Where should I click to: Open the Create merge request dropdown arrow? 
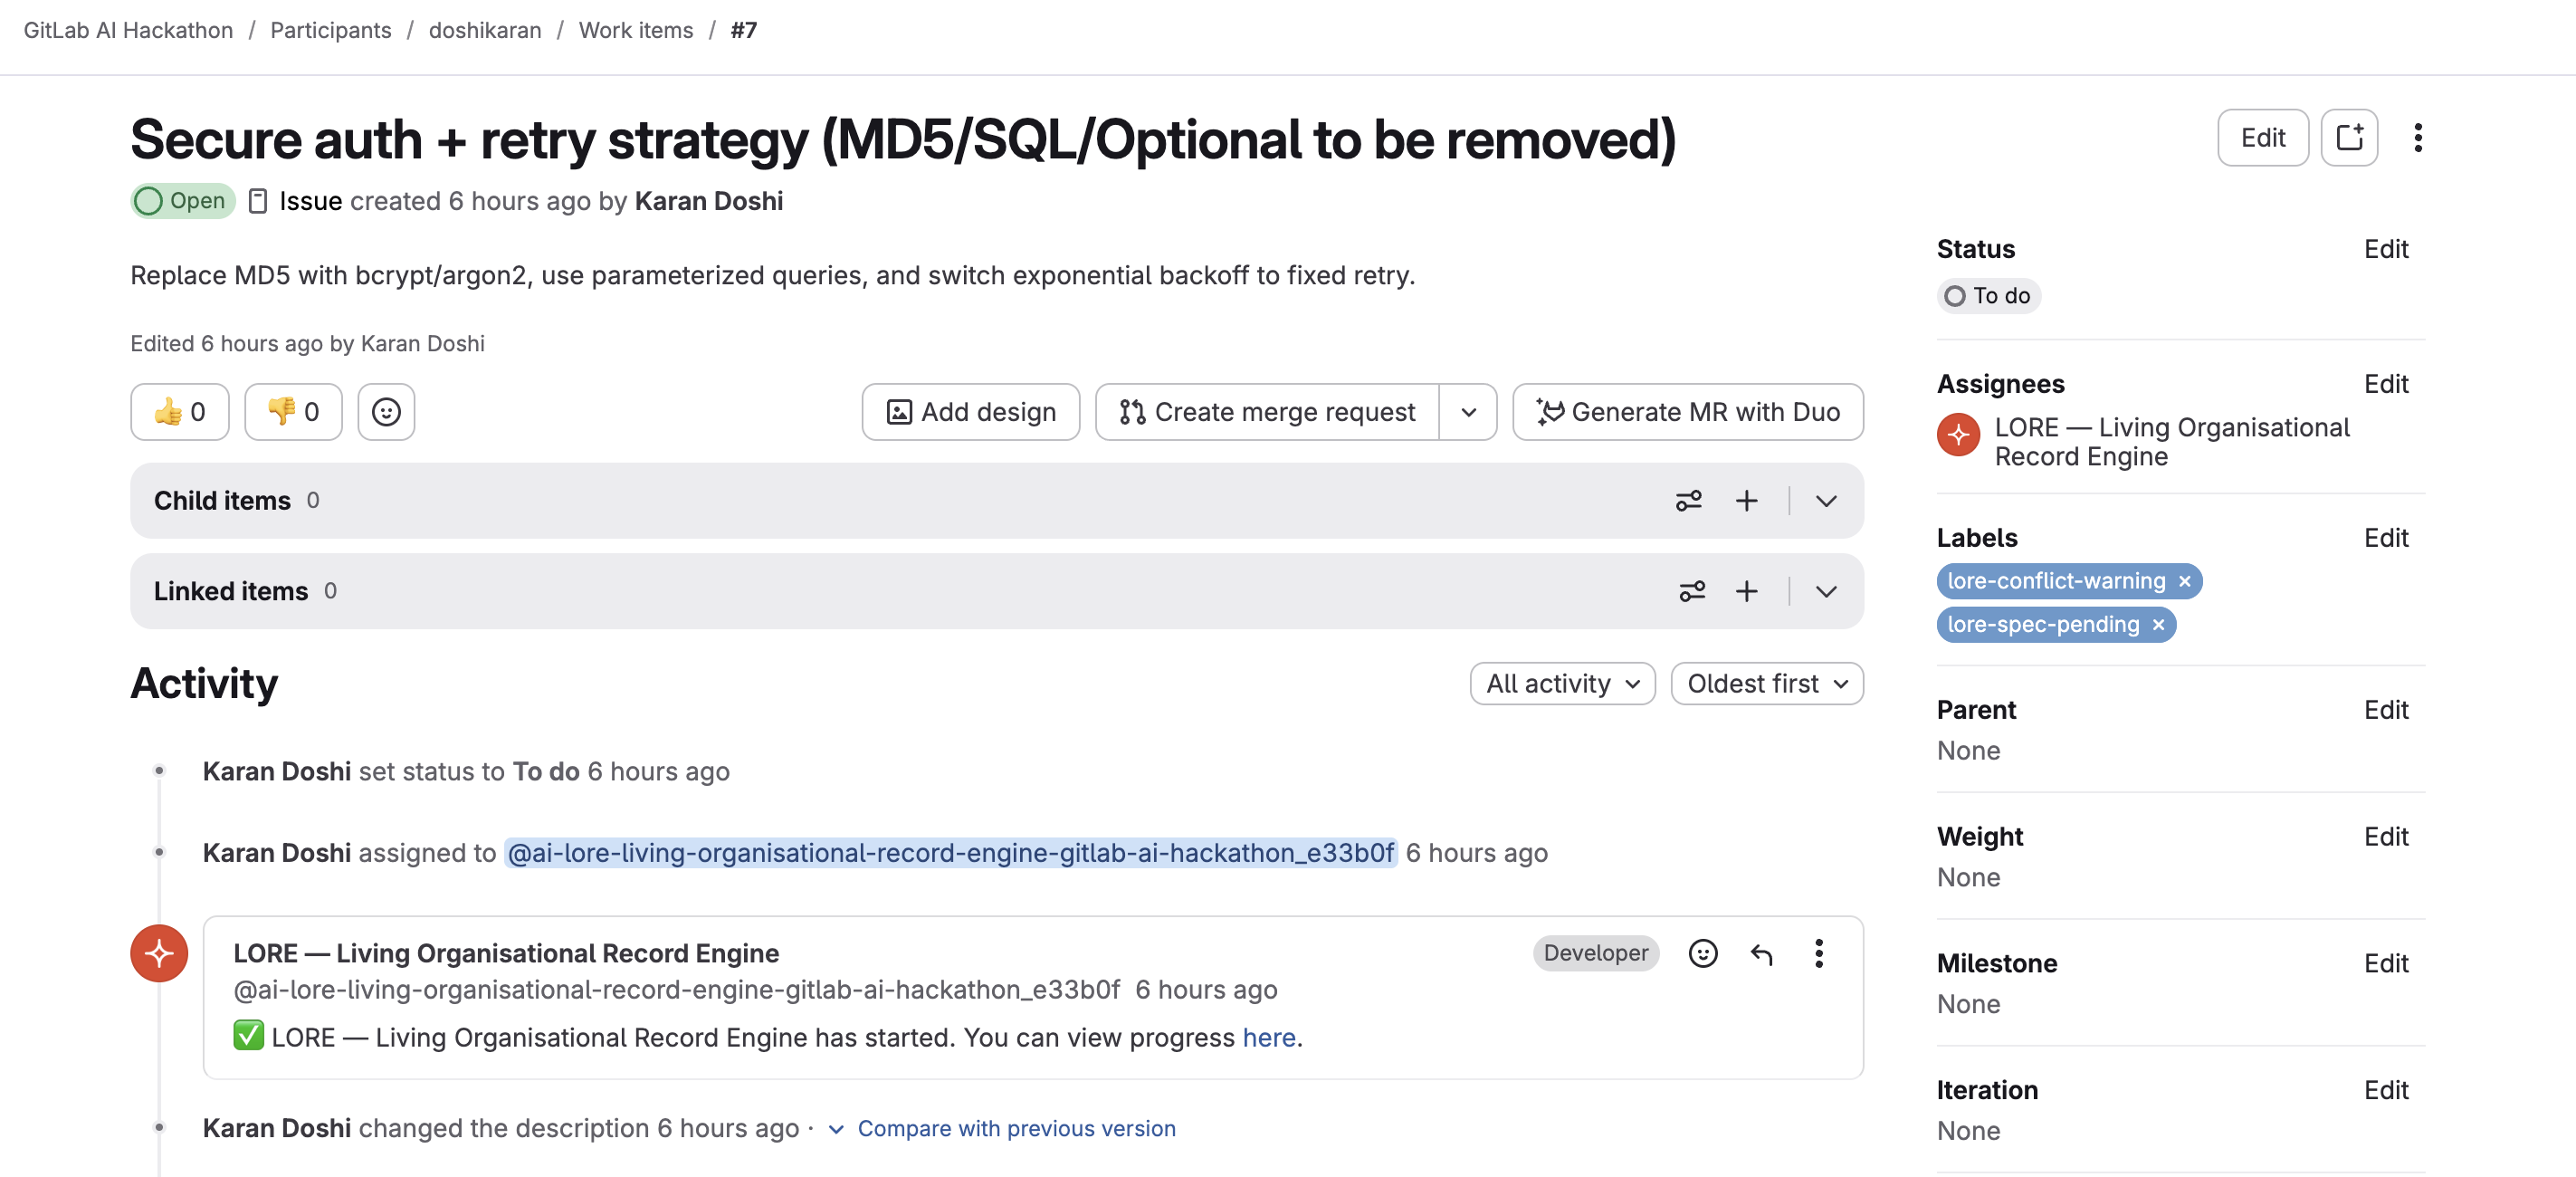(1467, 412)
